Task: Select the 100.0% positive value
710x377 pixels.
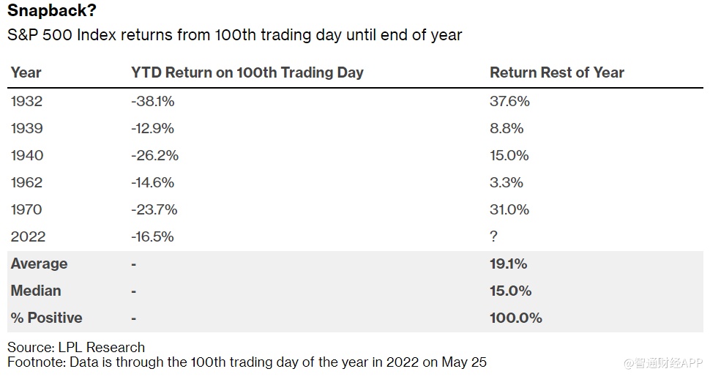Action: click(515, 318)
